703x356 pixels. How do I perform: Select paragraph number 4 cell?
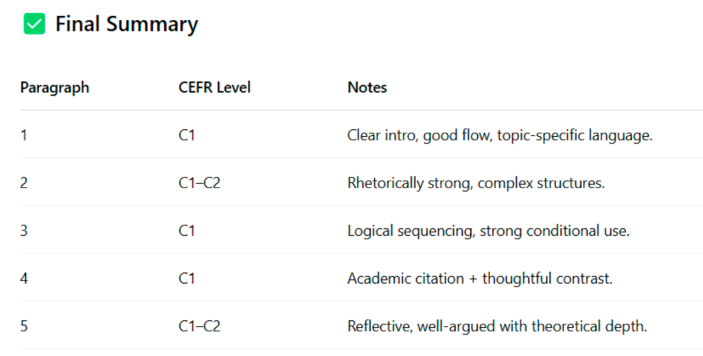click(x=24, y=278)
